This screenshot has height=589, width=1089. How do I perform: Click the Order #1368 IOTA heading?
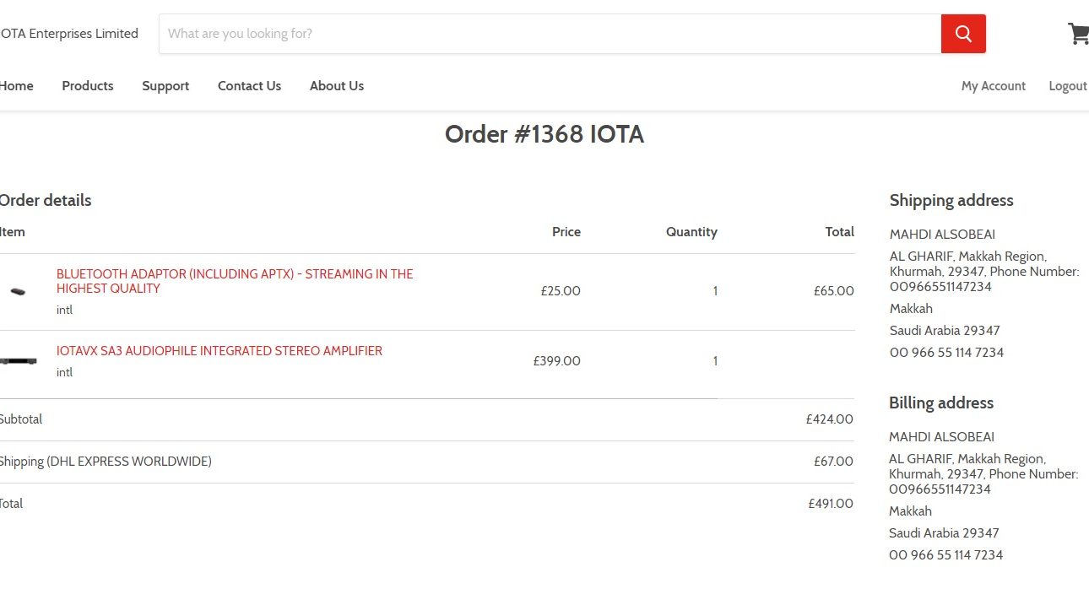544,134
